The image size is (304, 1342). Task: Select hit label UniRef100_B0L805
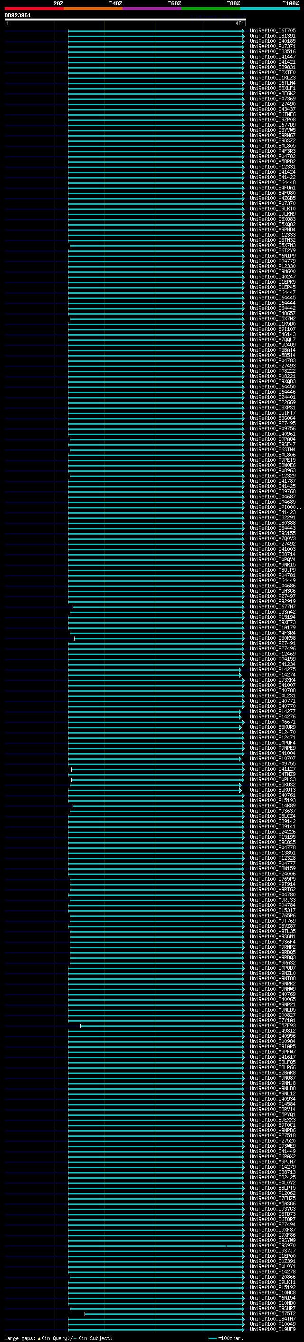[273, 146]
